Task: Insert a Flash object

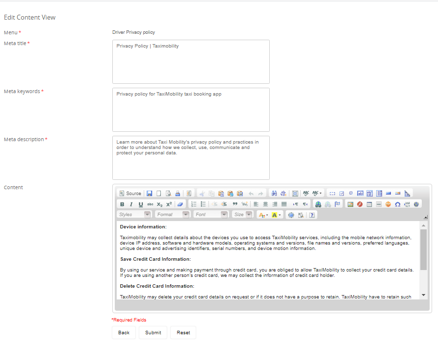Action: click(360, 204)
